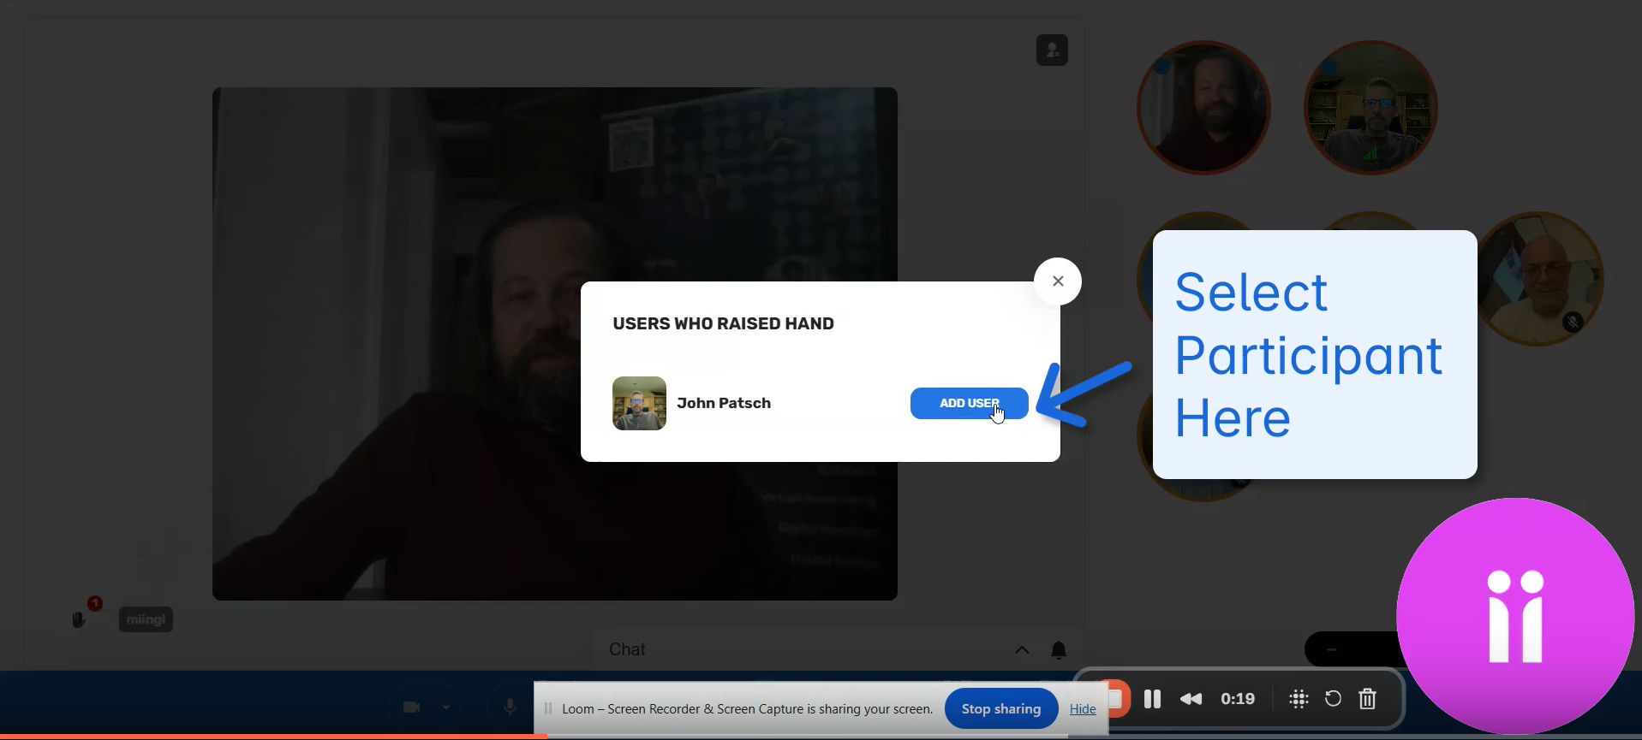Close the Users Who Raised Hand dialog
Image resolution: width=1642 pixels, height=740 pixels.
click(x=1058, y=281)
